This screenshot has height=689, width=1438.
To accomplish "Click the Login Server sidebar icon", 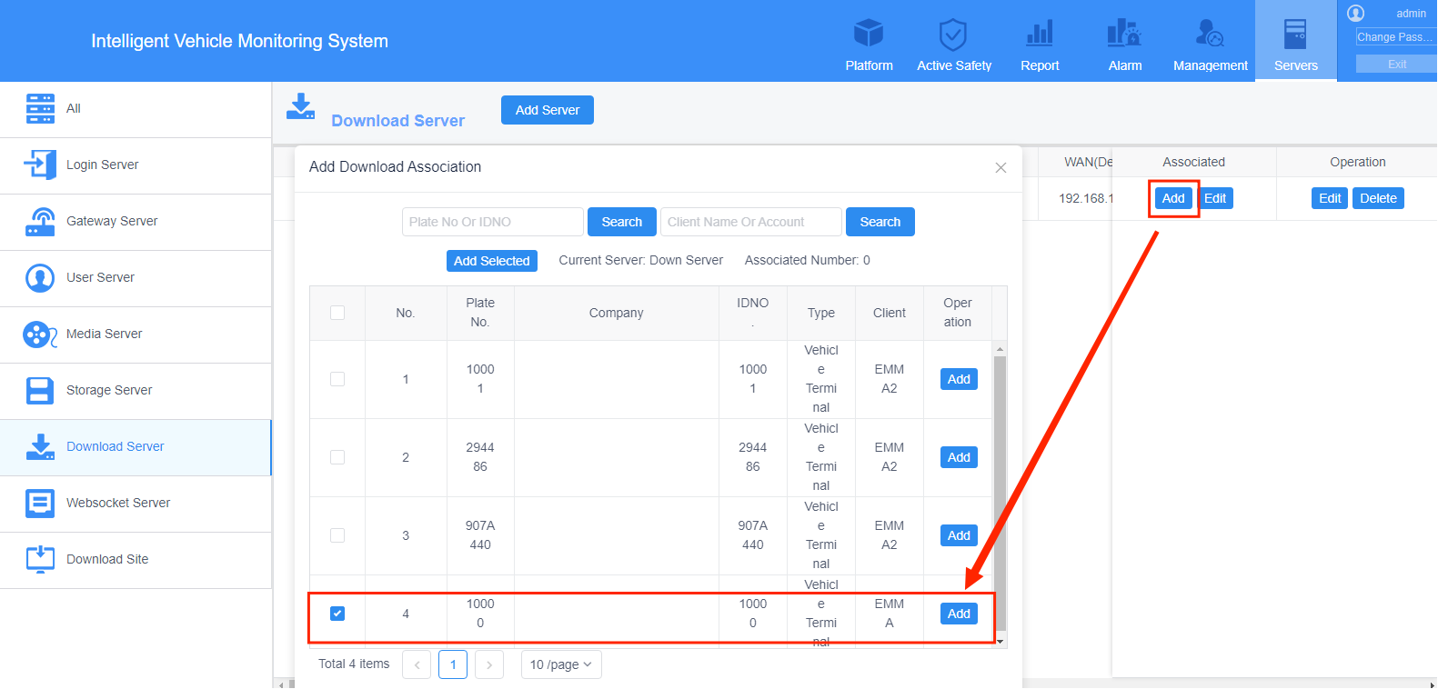I will pos(40,165).
